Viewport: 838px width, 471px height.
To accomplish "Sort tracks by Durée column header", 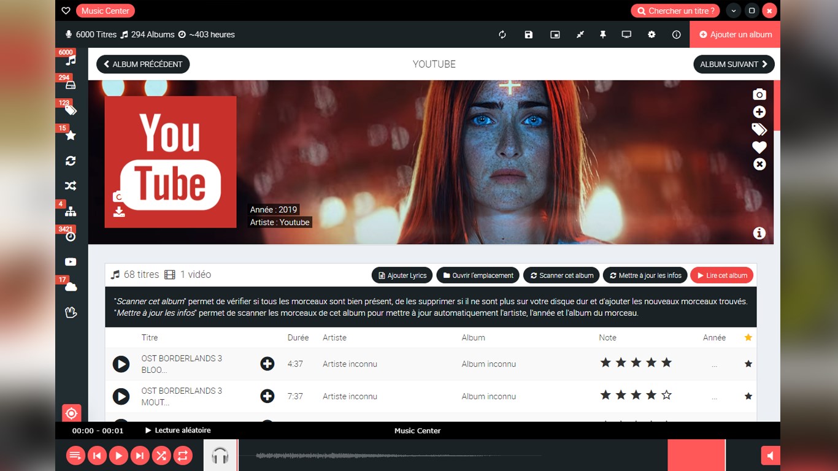I will tap(298, 338).
